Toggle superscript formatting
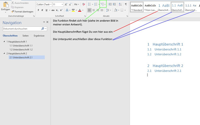The height and width of the screenshot is (125, 200). 61,10
